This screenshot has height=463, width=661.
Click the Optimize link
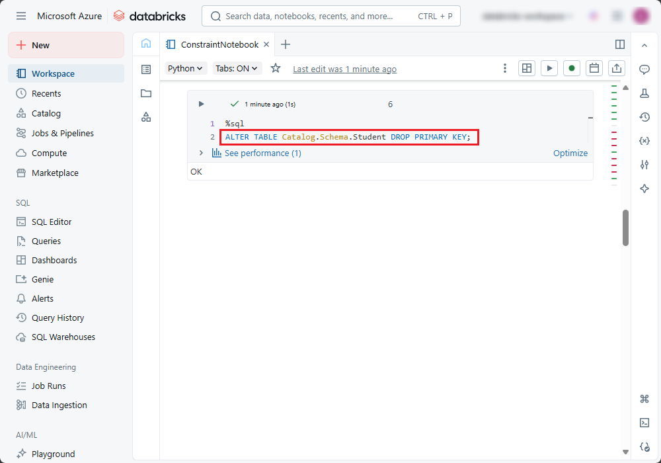point(570,153)
